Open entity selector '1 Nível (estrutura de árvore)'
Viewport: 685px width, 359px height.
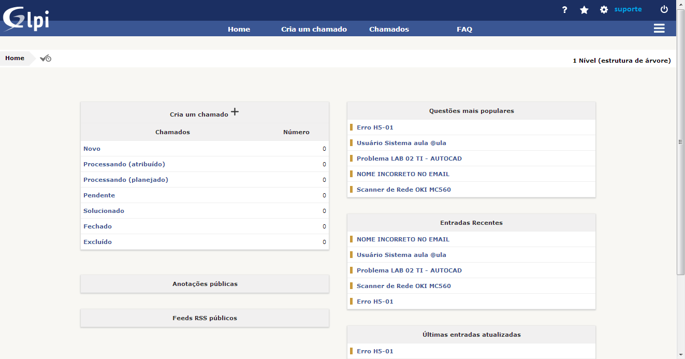click(x=621, y=61)
